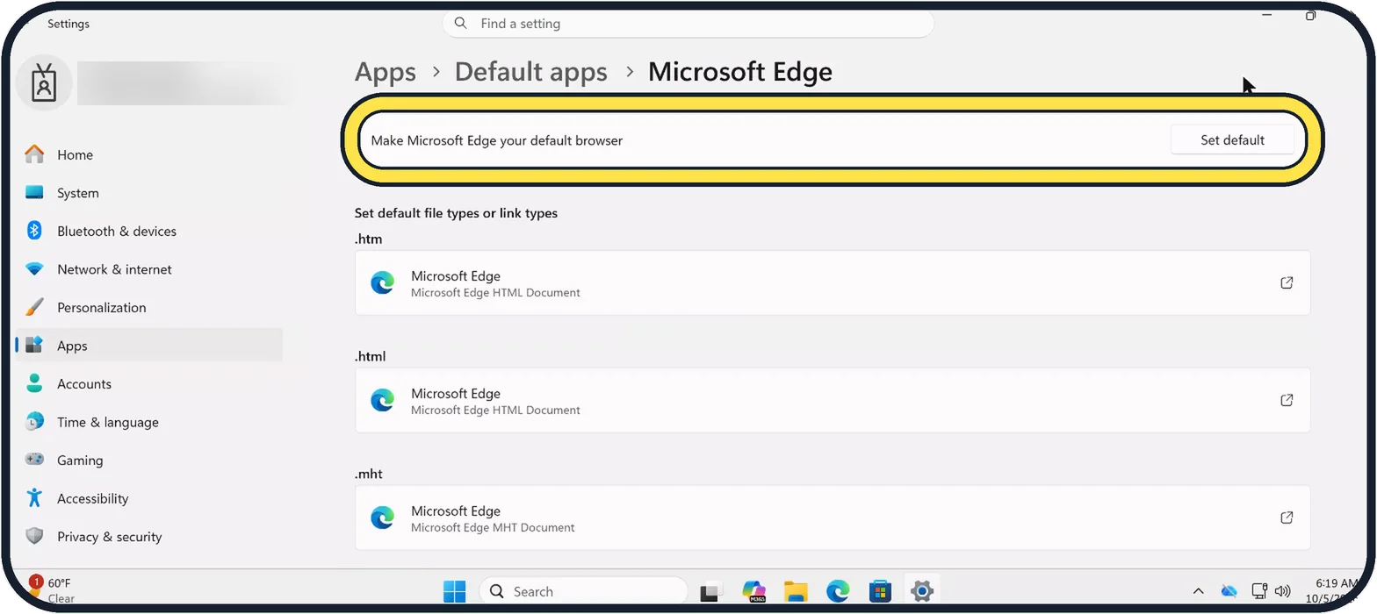Click the Accounts person icon

(x=34, y=383)
